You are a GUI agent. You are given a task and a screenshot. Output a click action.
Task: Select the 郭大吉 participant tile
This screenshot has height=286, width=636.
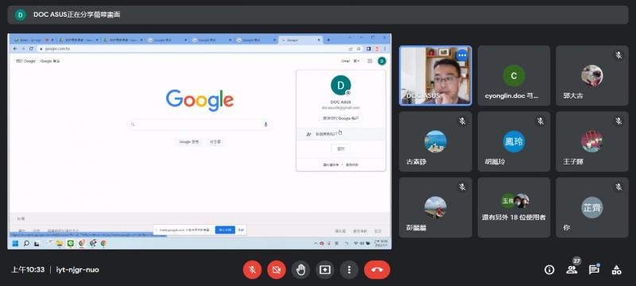coord(592,75)
